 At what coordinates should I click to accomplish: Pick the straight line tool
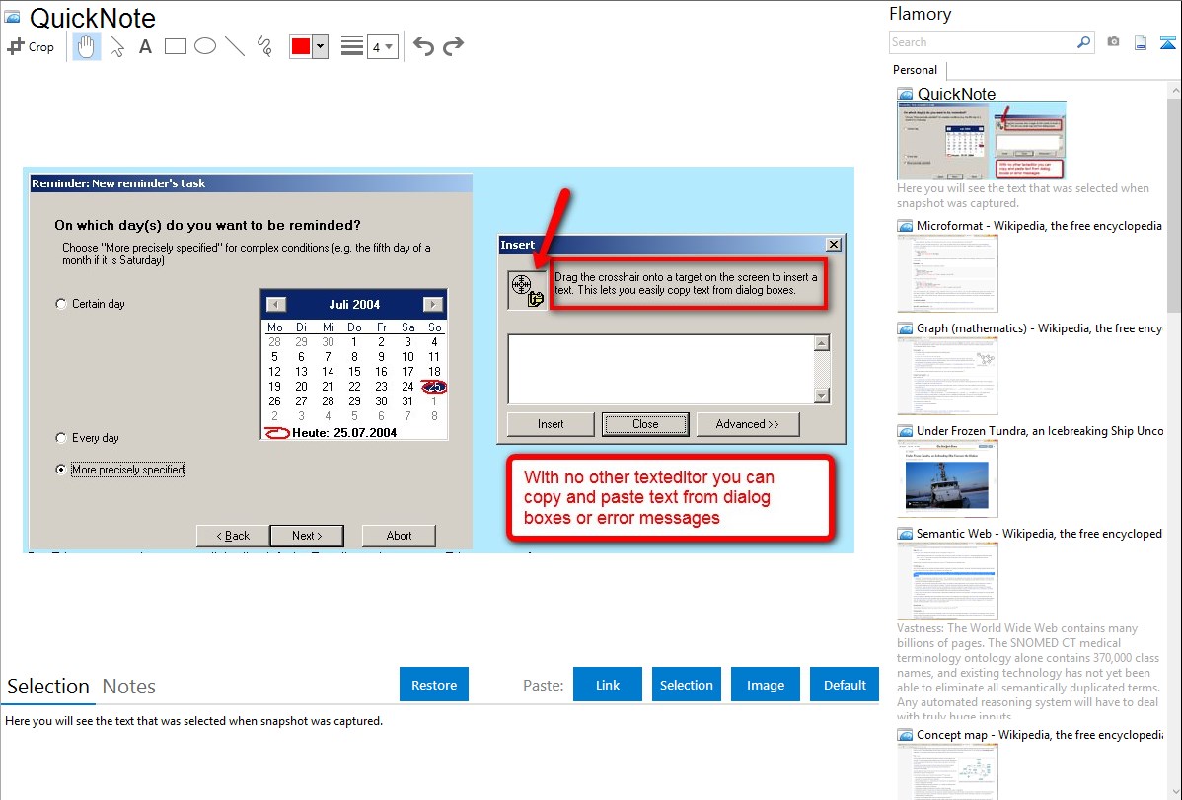coord(235,46)
